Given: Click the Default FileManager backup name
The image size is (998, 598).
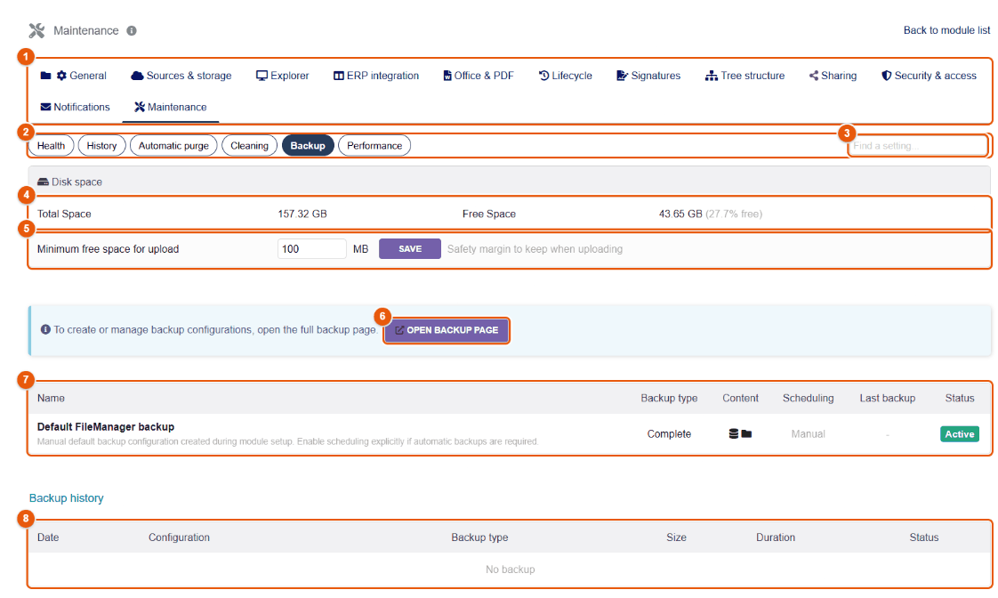Looking at the screenshot, I should [x=106, y=426].
